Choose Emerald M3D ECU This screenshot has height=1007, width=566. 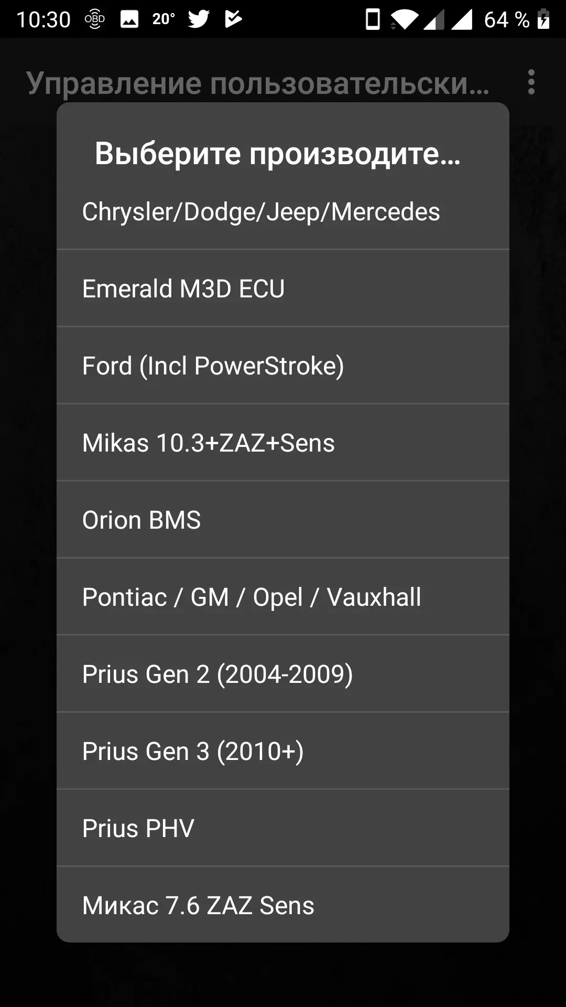tap(283, 288)
